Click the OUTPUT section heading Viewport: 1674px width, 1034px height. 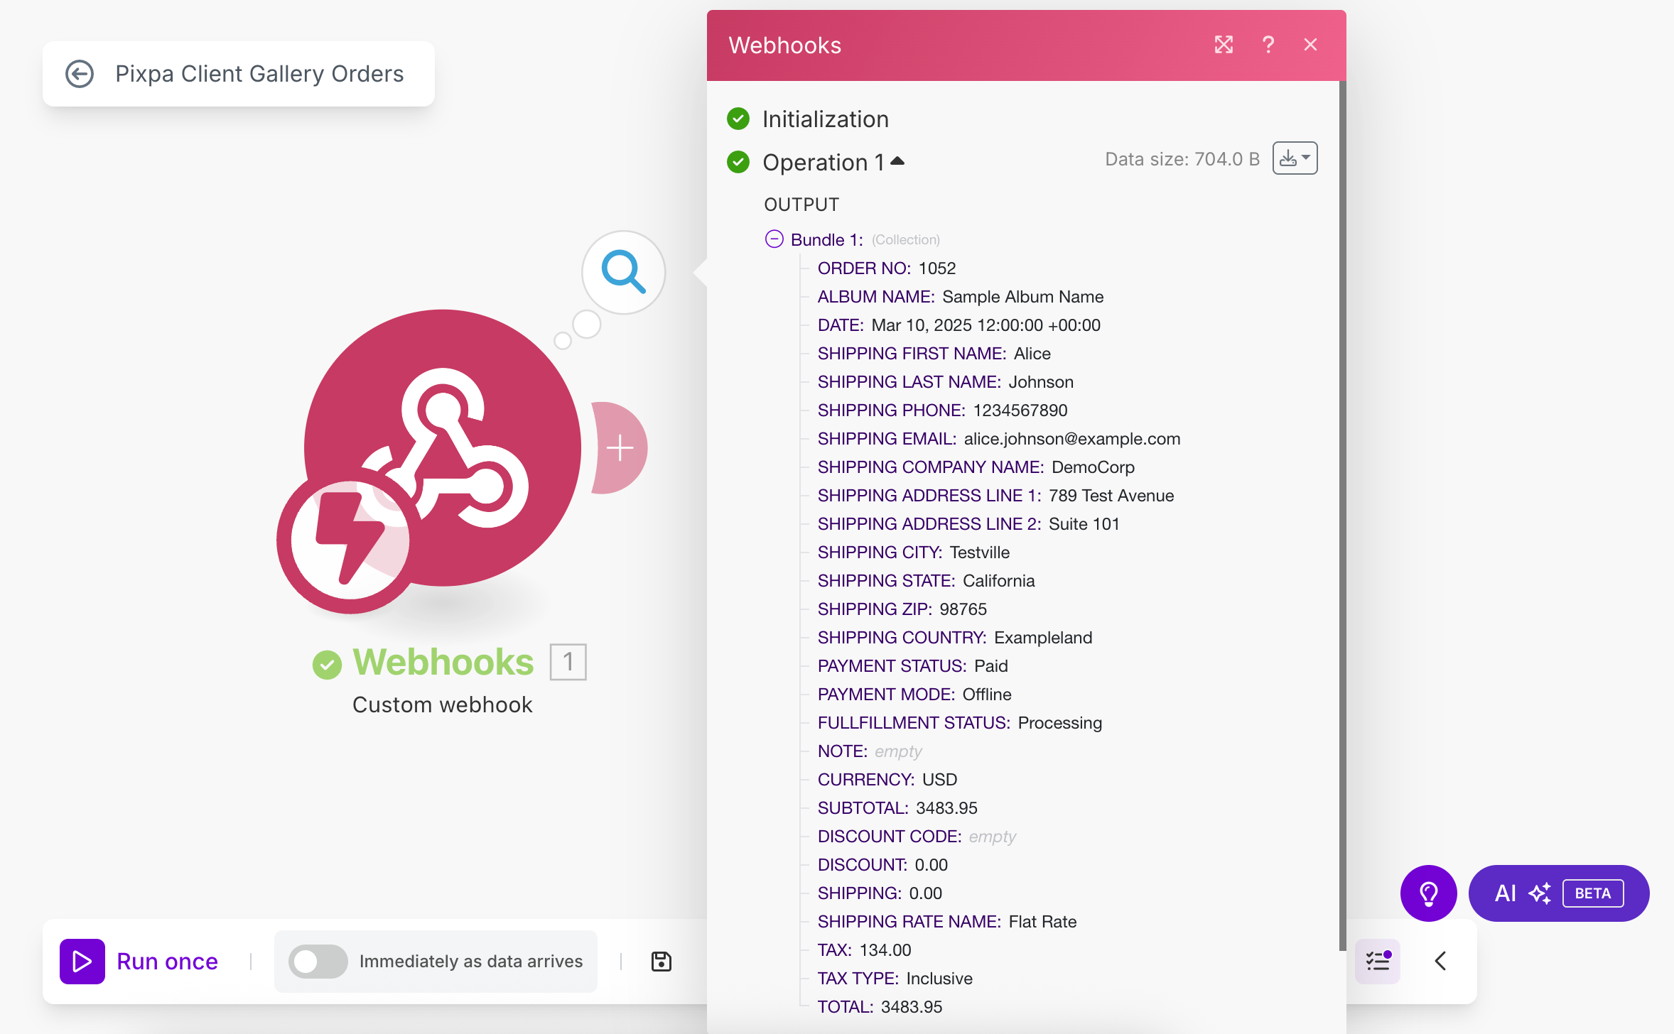click(801, 205)
